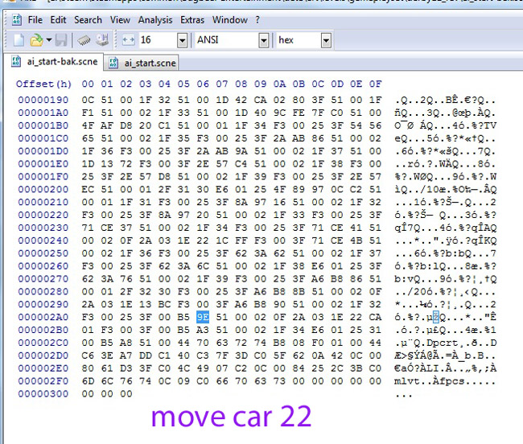The height and width of the screenshot is (444, 523).
Task: Select the highlighted 9E byte in row 000002A0
Action: click(x=203, y=317)
